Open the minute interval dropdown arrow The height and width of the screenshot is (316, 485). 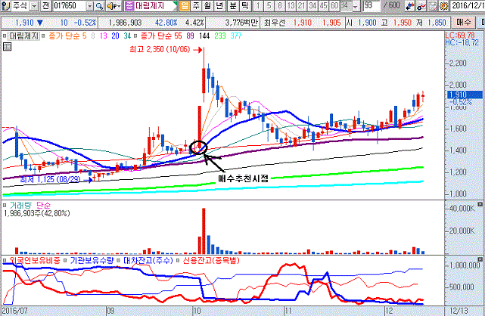[x=356, y=6]
